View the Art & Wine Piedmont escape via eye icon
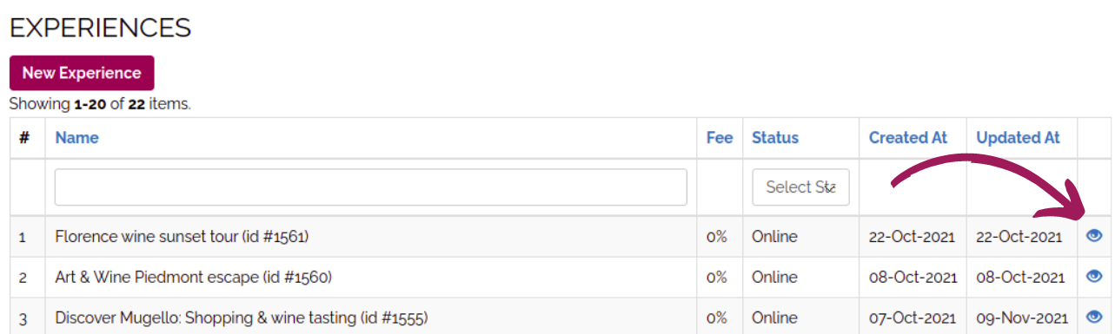This screenshot has width=1115, height=334. (x=1094, y=277)
